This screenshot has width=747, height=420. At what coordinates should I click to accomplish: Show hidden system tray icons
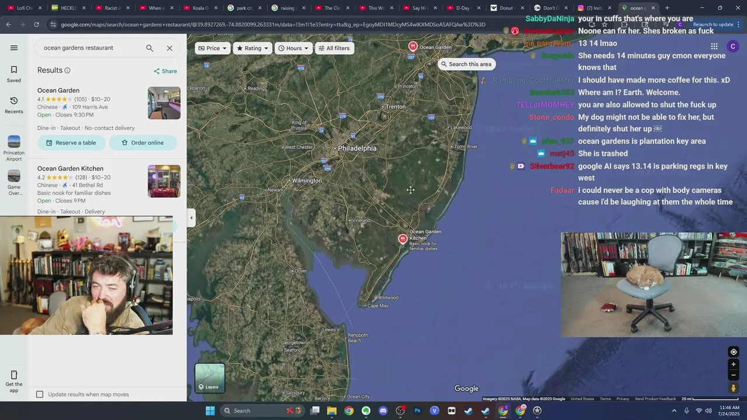coord(674,411)
